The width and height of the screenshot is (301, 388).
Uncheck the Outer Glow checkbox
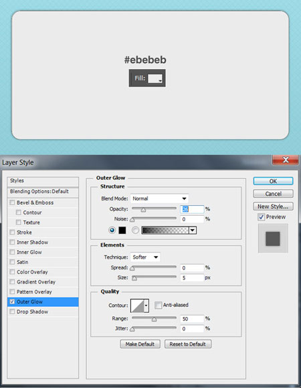[12, 302]
